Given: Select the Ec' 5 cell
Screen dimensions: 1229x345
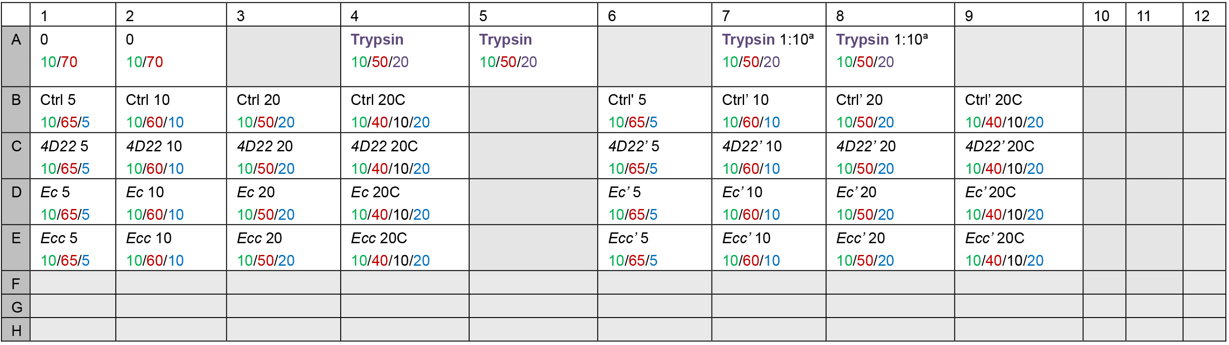Looking at the screenshot, I should point(654,202).
